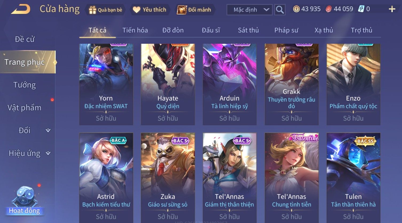
Task: Open the Tướng sidebar category
Action: [x=25, y=85]
